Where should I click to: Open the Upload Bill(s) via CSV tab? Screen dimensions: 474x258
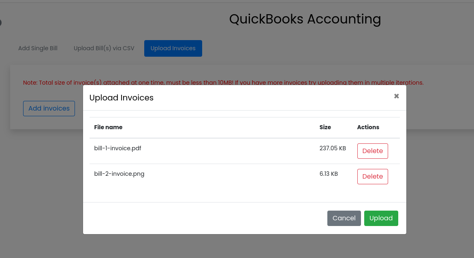point(104,48)
